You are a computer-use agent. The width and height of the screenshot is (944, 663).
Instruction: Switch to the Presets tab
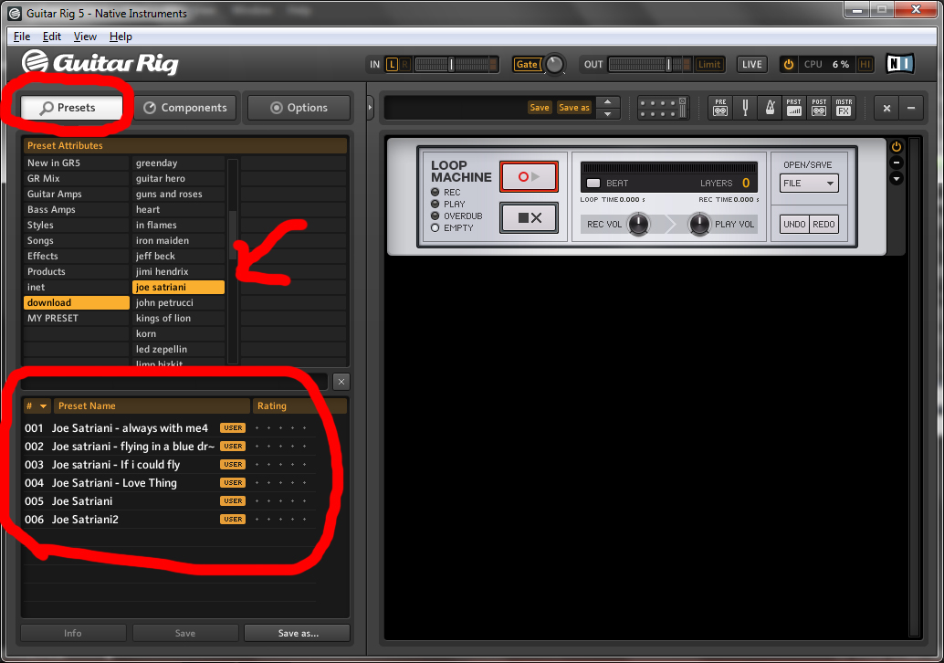71,108
